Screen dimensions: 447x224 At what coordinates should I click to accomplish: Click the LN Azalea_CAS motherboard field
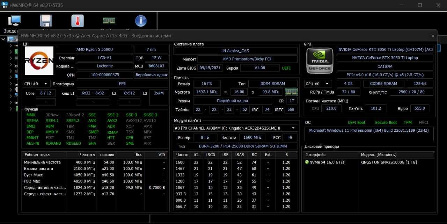point(235,51)
